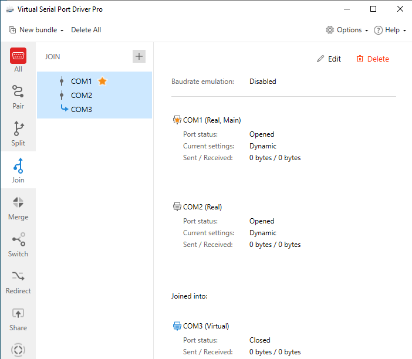
Task: Expand the Help dropdown arrow
Action: (x=404, y=31)
